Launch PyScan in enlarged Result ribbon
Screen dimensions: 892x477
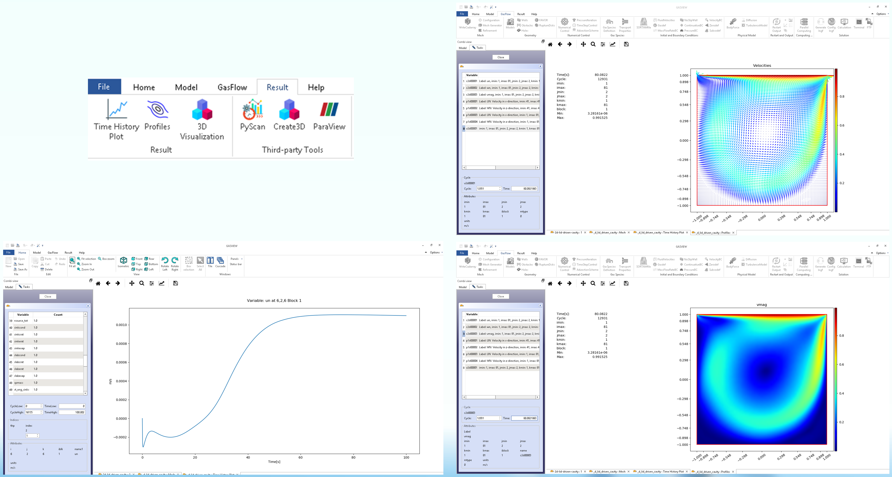(x=253, y=115)
